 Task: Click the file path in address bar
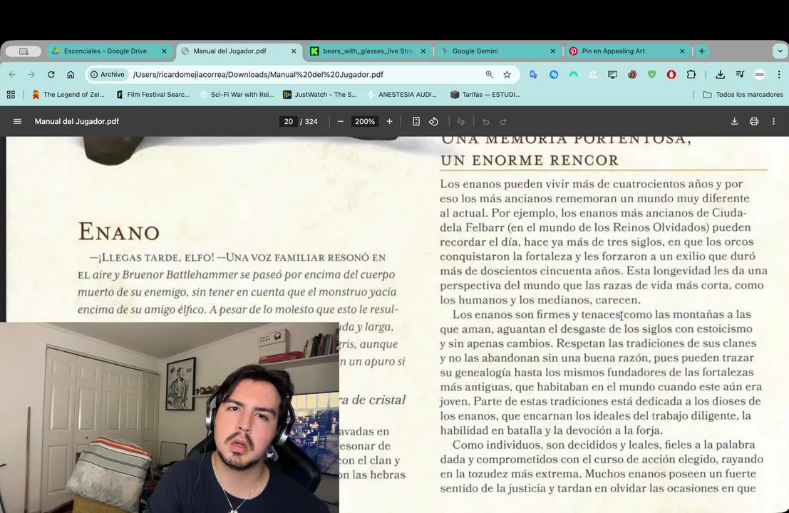(258, 74)
